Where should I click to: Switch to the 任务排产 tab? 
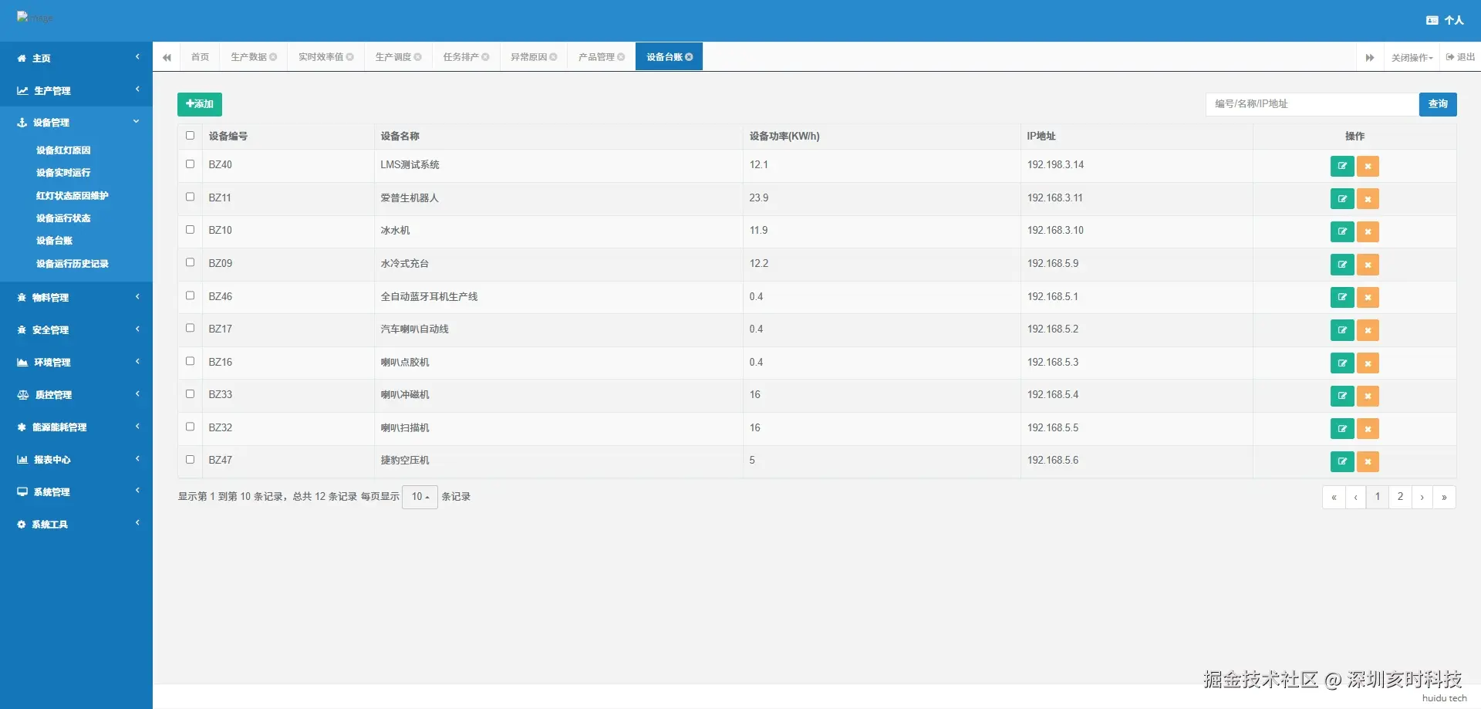466,57
